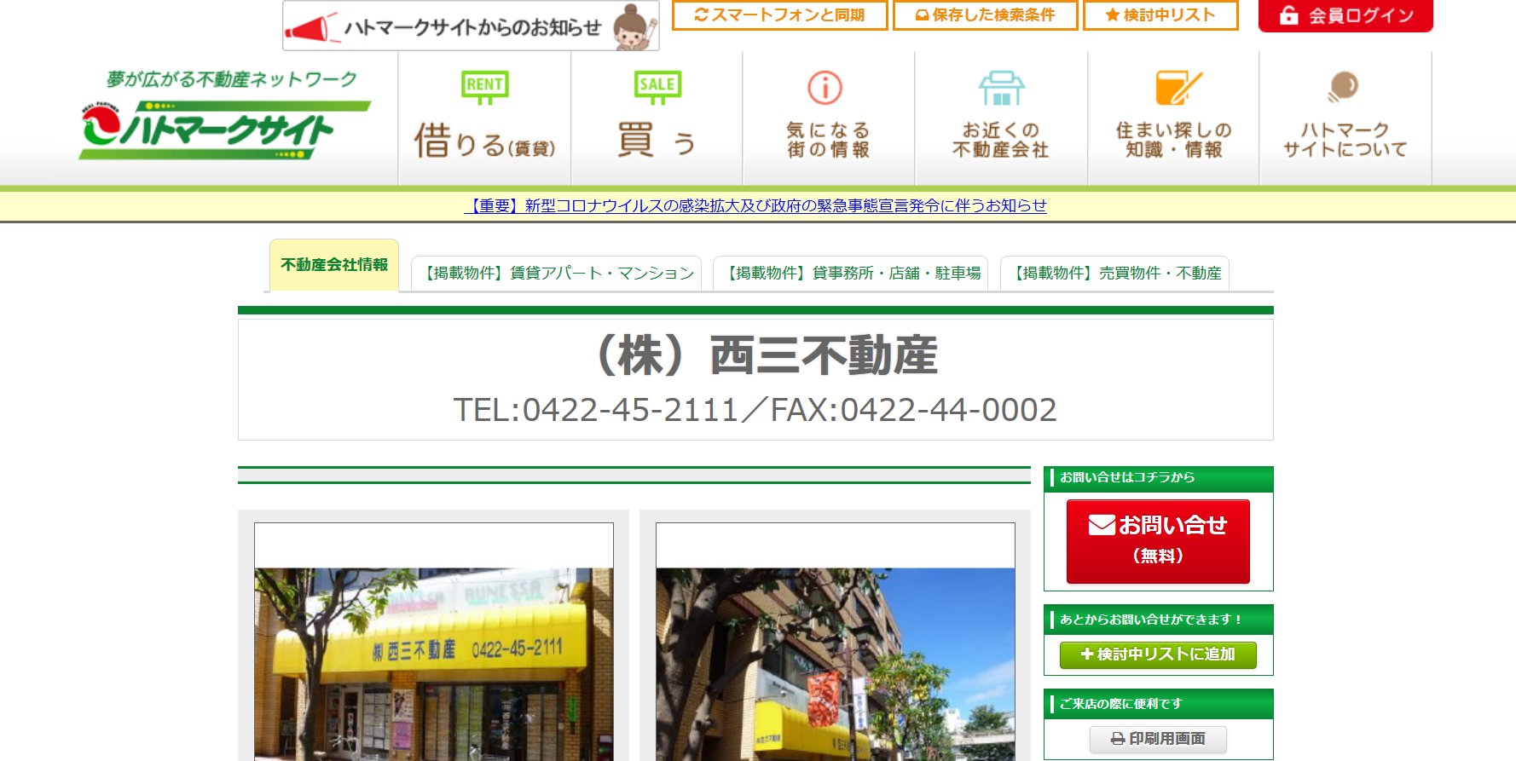Open お近くの不動産会社 menu

click(x=1001, y=118)
